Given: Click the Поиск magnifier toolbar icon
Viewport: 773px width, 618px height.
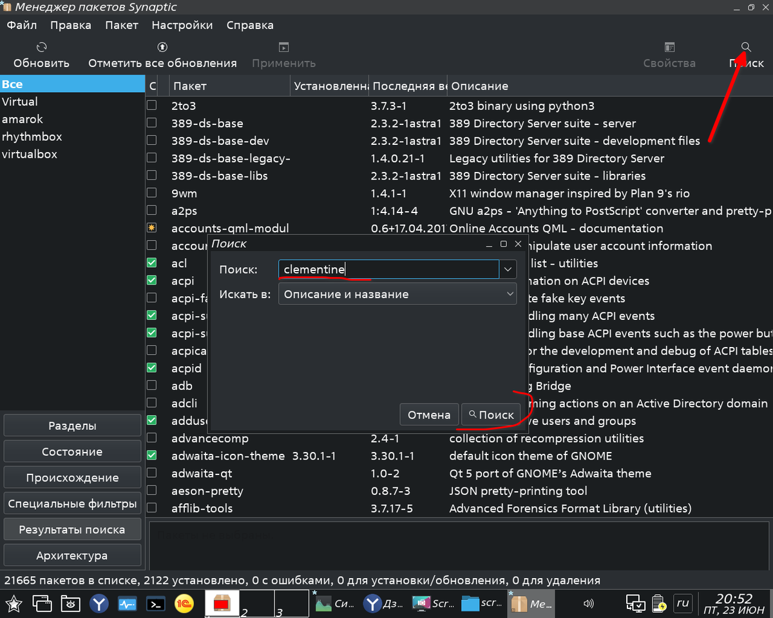Looking at the screenshot, I should (x=746, y=47).
